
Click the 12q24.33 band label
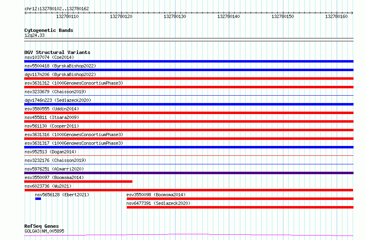(34, 35)
